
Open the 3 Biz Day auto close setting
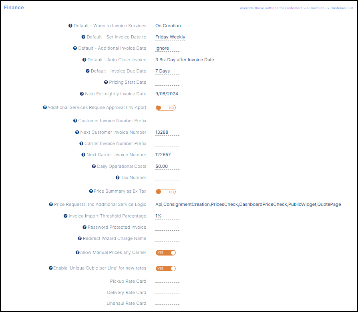[185, 60]
